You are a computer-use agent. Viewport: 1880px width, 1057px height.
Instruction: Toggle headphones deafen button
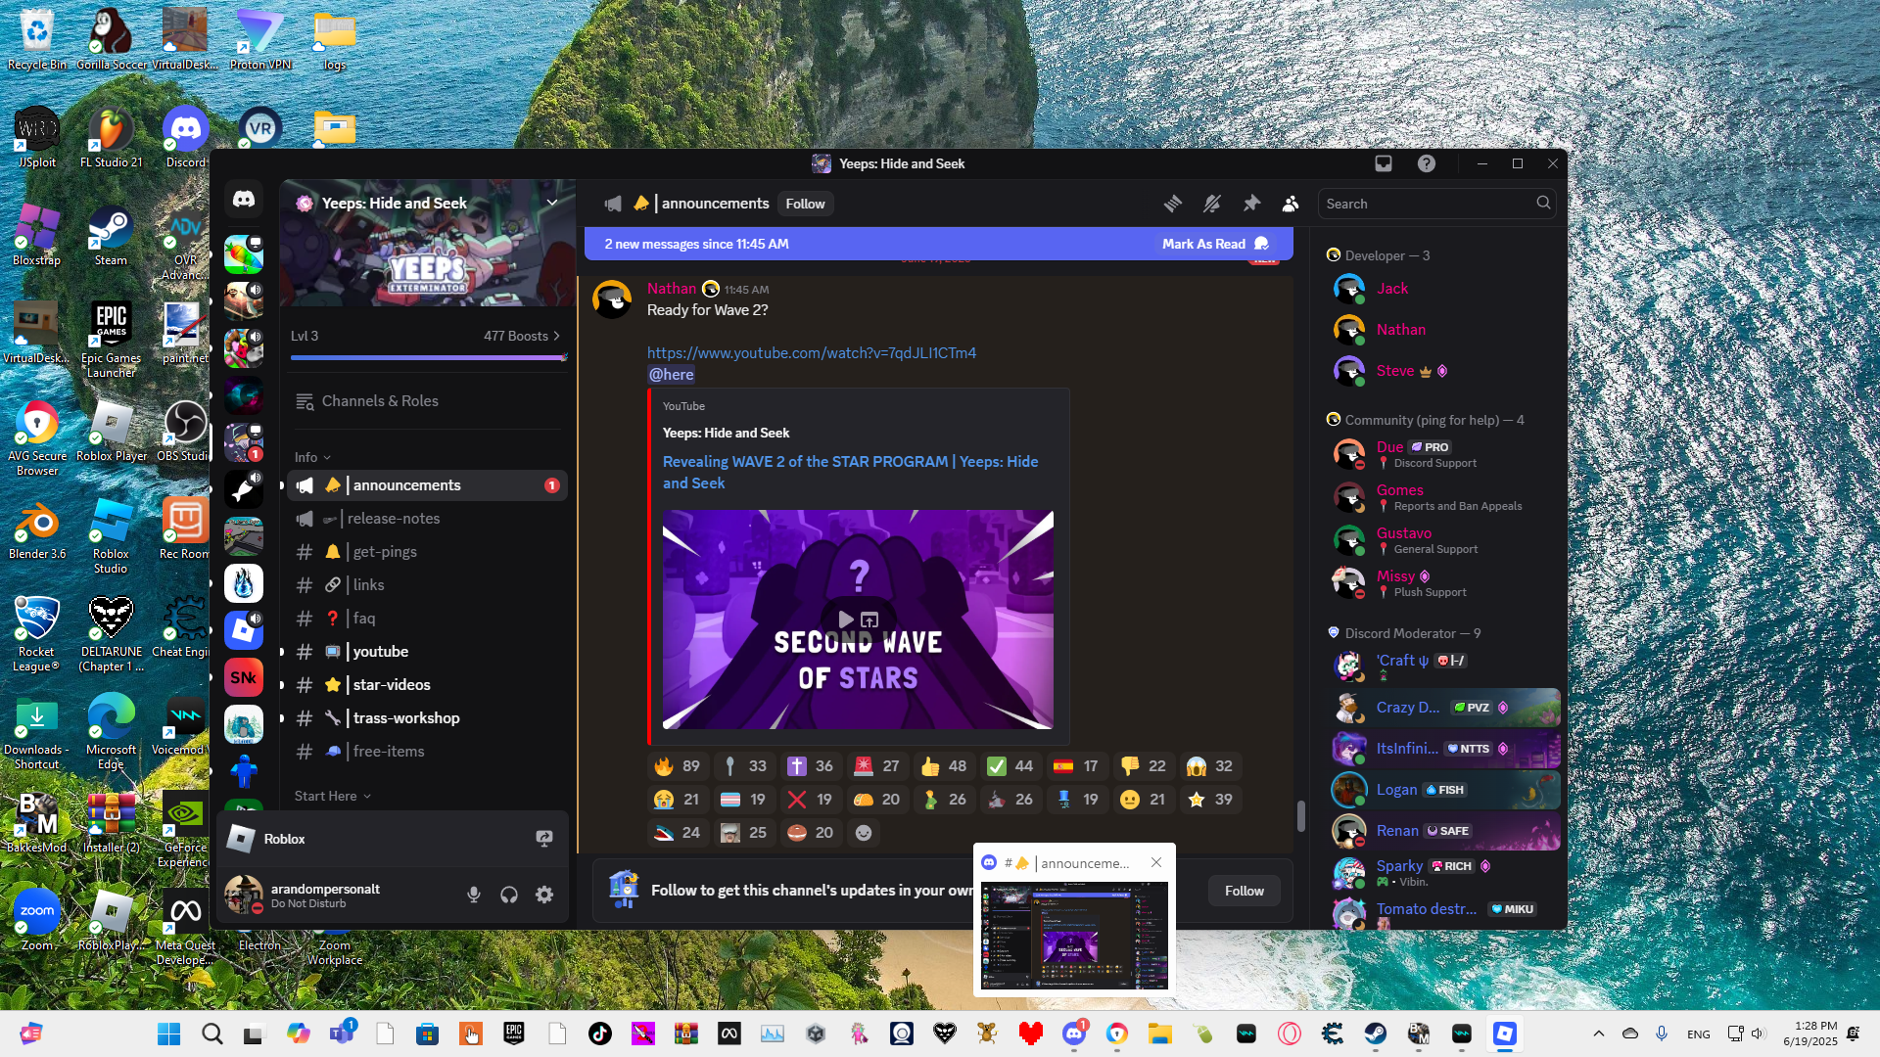(509, 895)
